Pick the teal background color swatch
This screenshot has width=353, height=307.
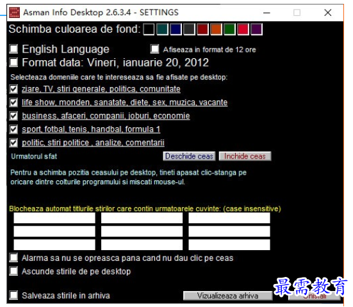point(162,29)
